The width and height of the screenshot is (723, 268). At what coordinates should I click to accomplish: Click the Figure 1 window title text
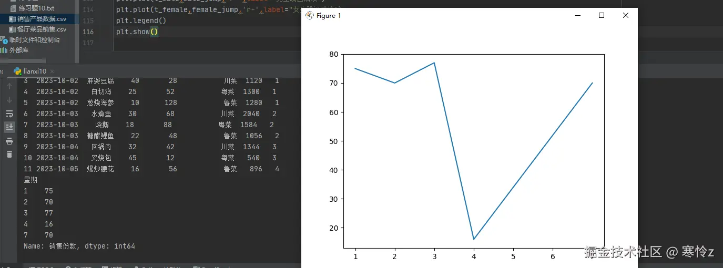(x=329, y=16)
